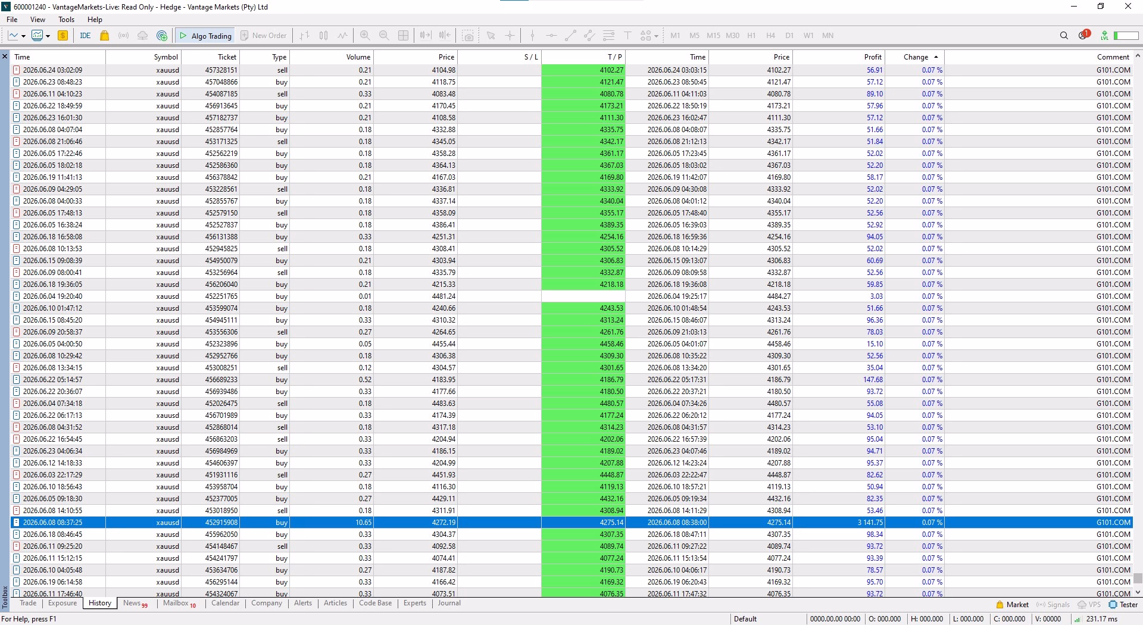Open Symbols via the gold dollar icon
This screenshot has height=625, width=1143.
[63, 36]
